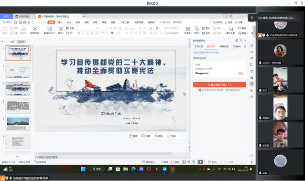Click the red membership download button
Screen dimensions: 305x181
(219, 85)
